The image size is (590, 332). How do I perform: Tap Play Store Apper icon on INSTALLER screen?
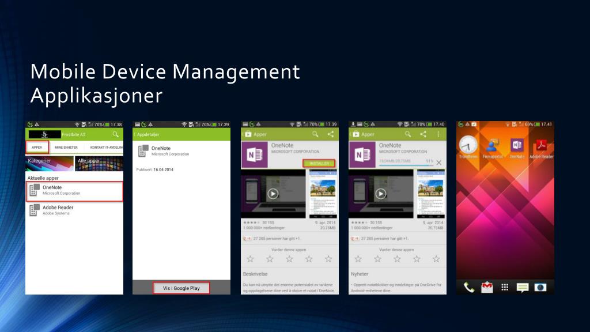pyautogui.click(x=248, y=134)
